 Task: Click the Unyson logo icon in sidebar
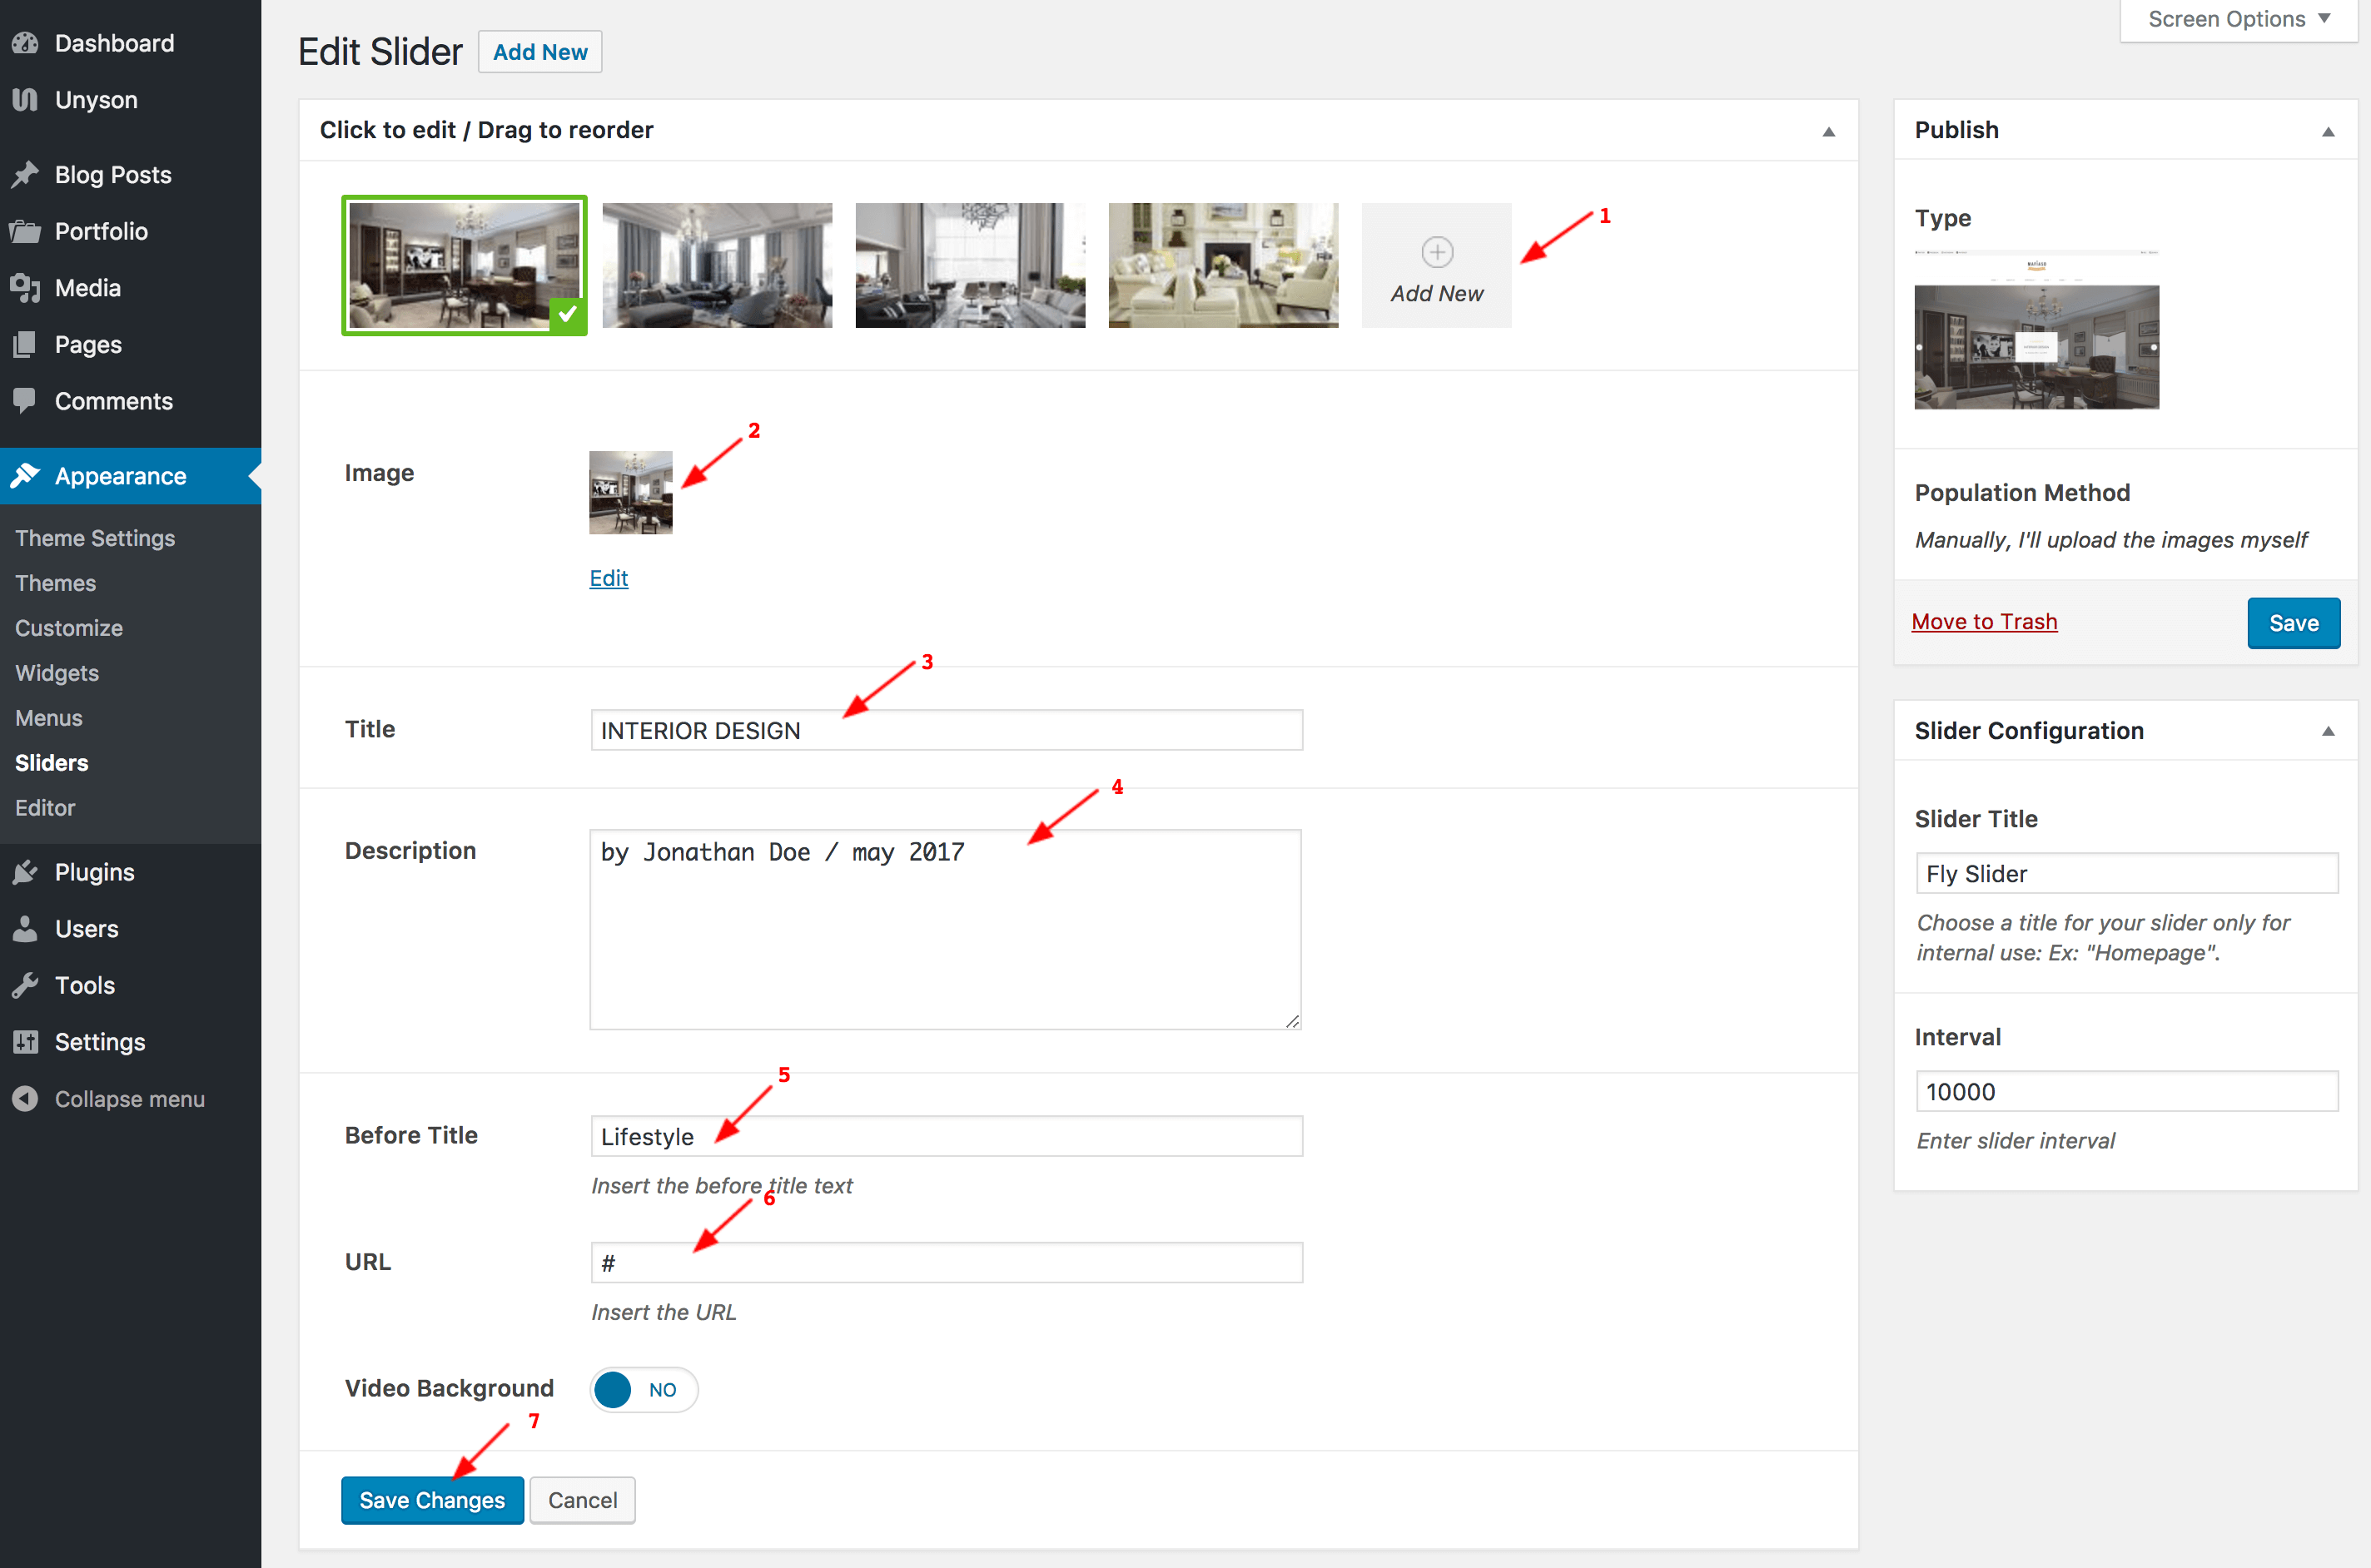25,100
